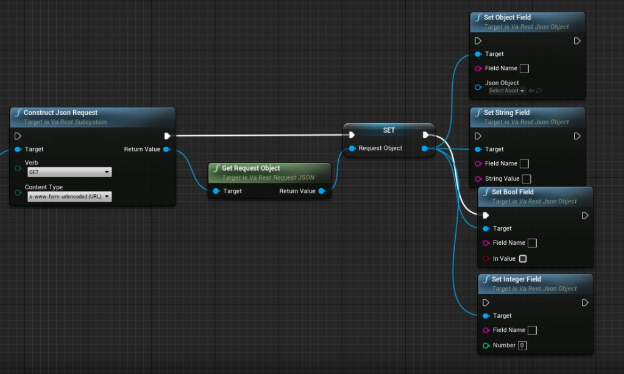Click the Field Name pin on Set Integer Field

click(486, 330)
